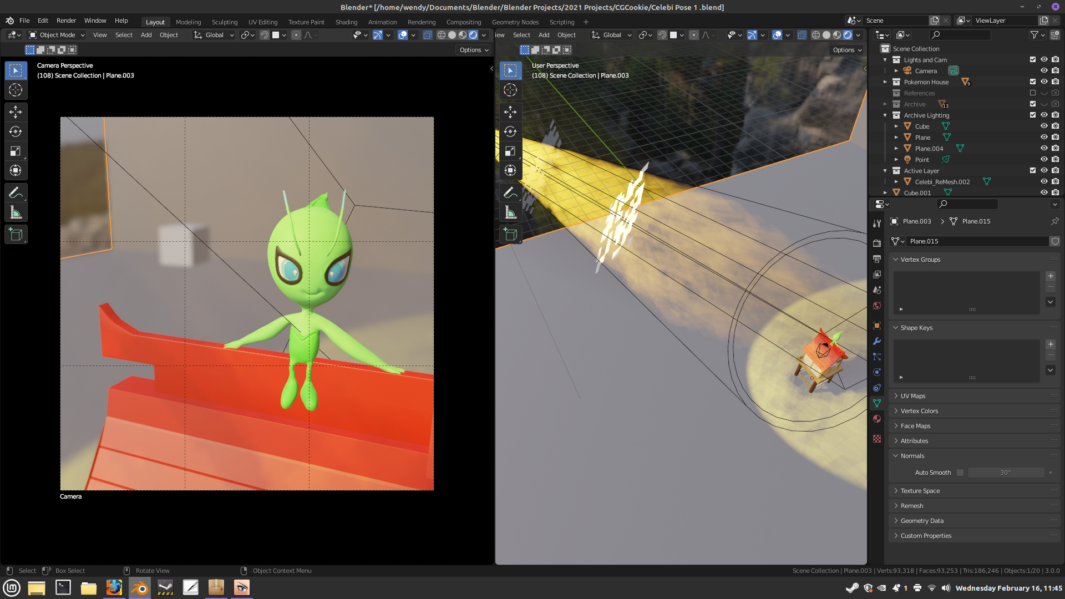Pick the Add Cube tool in left viewport
Image resolution: width=1065 pixels, height=599 pixels.
pos(16,235)
